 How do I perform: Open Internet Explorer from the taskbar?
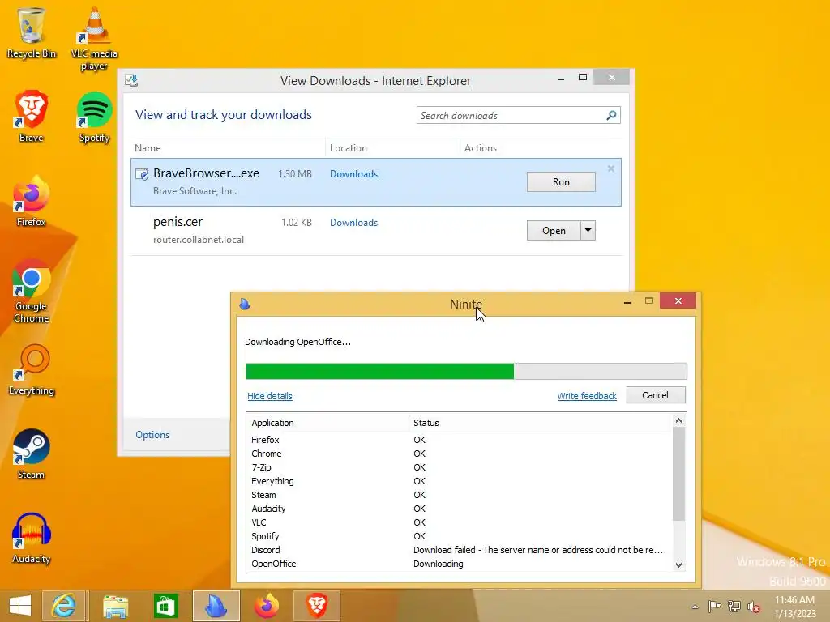[x=63, y=606]
